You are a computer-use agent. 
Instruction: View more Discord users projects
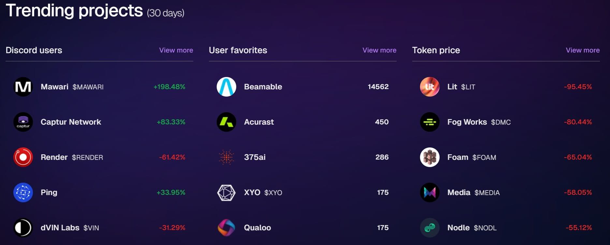point(176,50)
